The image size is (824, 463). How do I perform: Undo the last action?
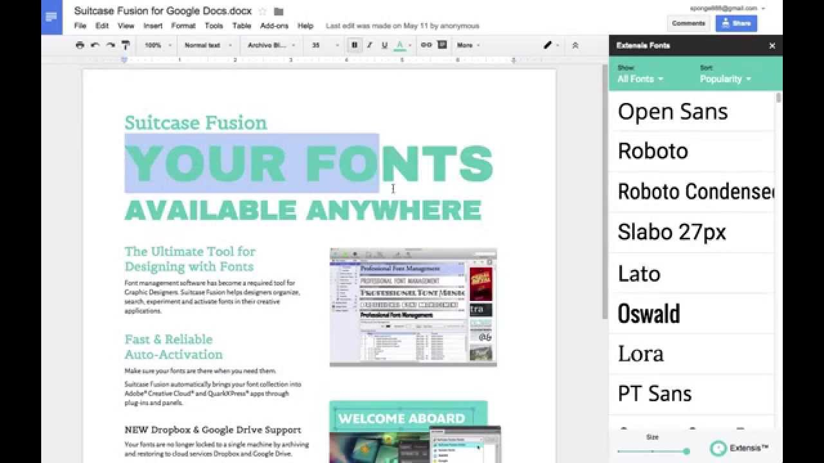point(95,45)
